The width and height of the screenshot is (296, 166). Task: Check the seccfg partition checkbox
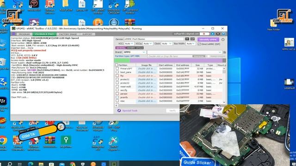click(117, 90)
